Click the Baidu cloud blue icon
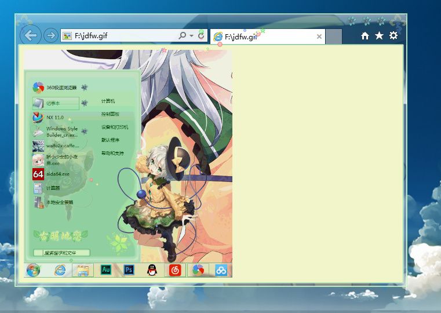The image size is (441, 313). tap(221, 270)
